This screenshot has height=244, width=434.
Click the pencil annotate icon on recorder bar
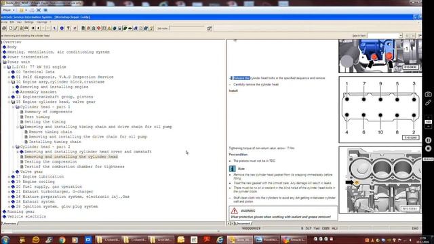pyautogui.click(x=428, y=102)
